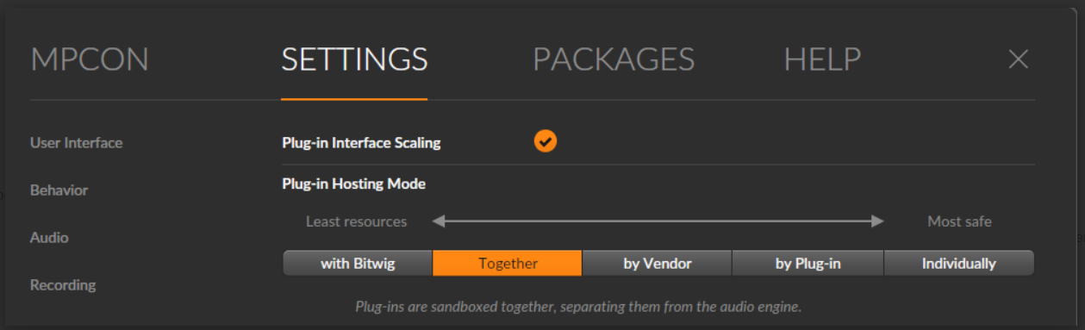Image resolution: width=1085 pixels, height=330 pixels.
Task: Click the "Plug-in Hosting Mode" heading
Action: (x=353, y=184)
